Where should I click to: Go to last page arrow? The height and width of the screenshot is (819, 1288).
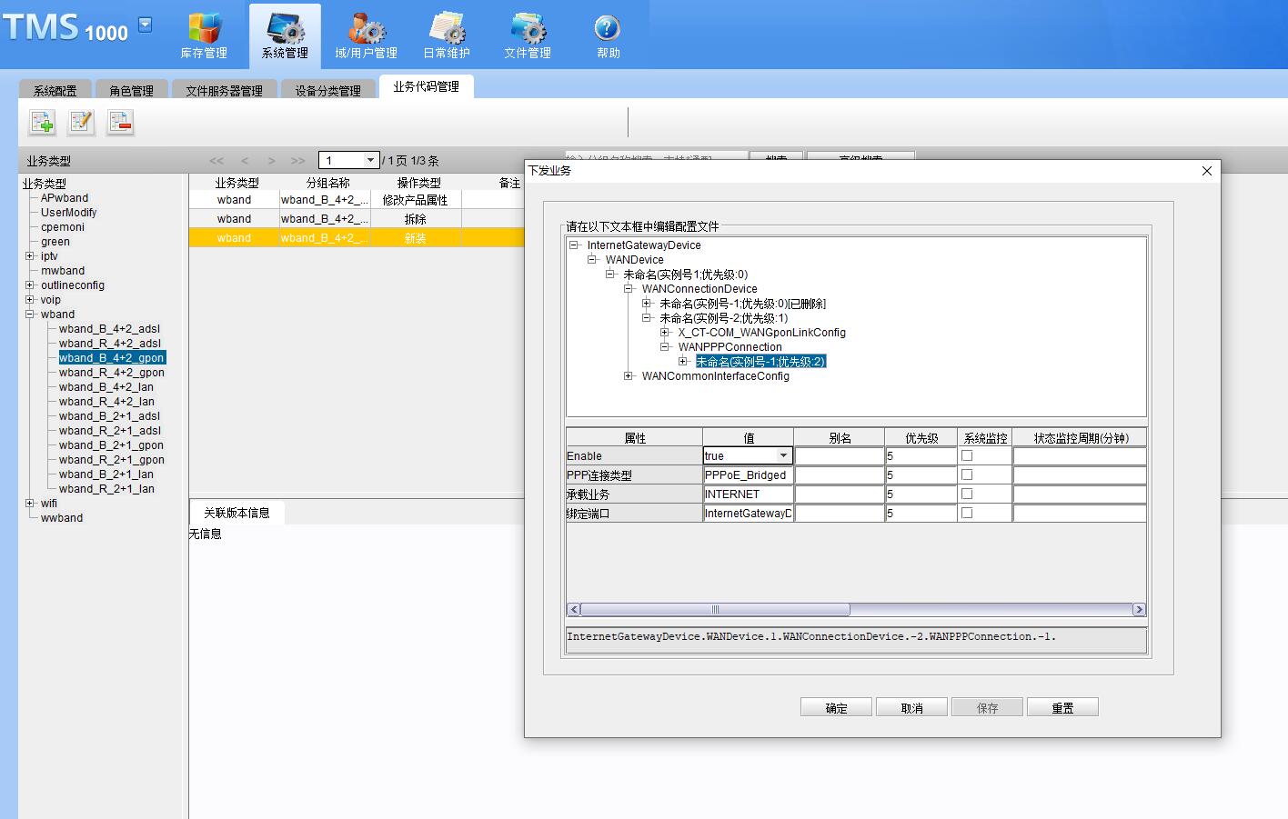click(x=297, y=161)
